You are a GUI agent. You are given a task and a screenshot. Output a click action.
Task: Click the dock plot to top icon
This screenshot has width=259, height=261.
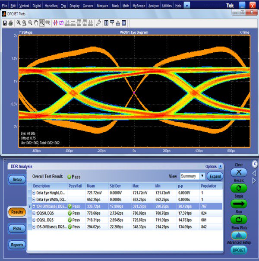[x=112, y=23]
